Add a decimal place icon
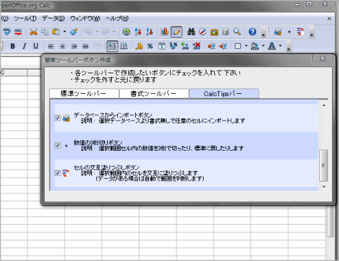The height and width of the screenshot is (261, 339). pyautogui.click(x=185, y=46)
